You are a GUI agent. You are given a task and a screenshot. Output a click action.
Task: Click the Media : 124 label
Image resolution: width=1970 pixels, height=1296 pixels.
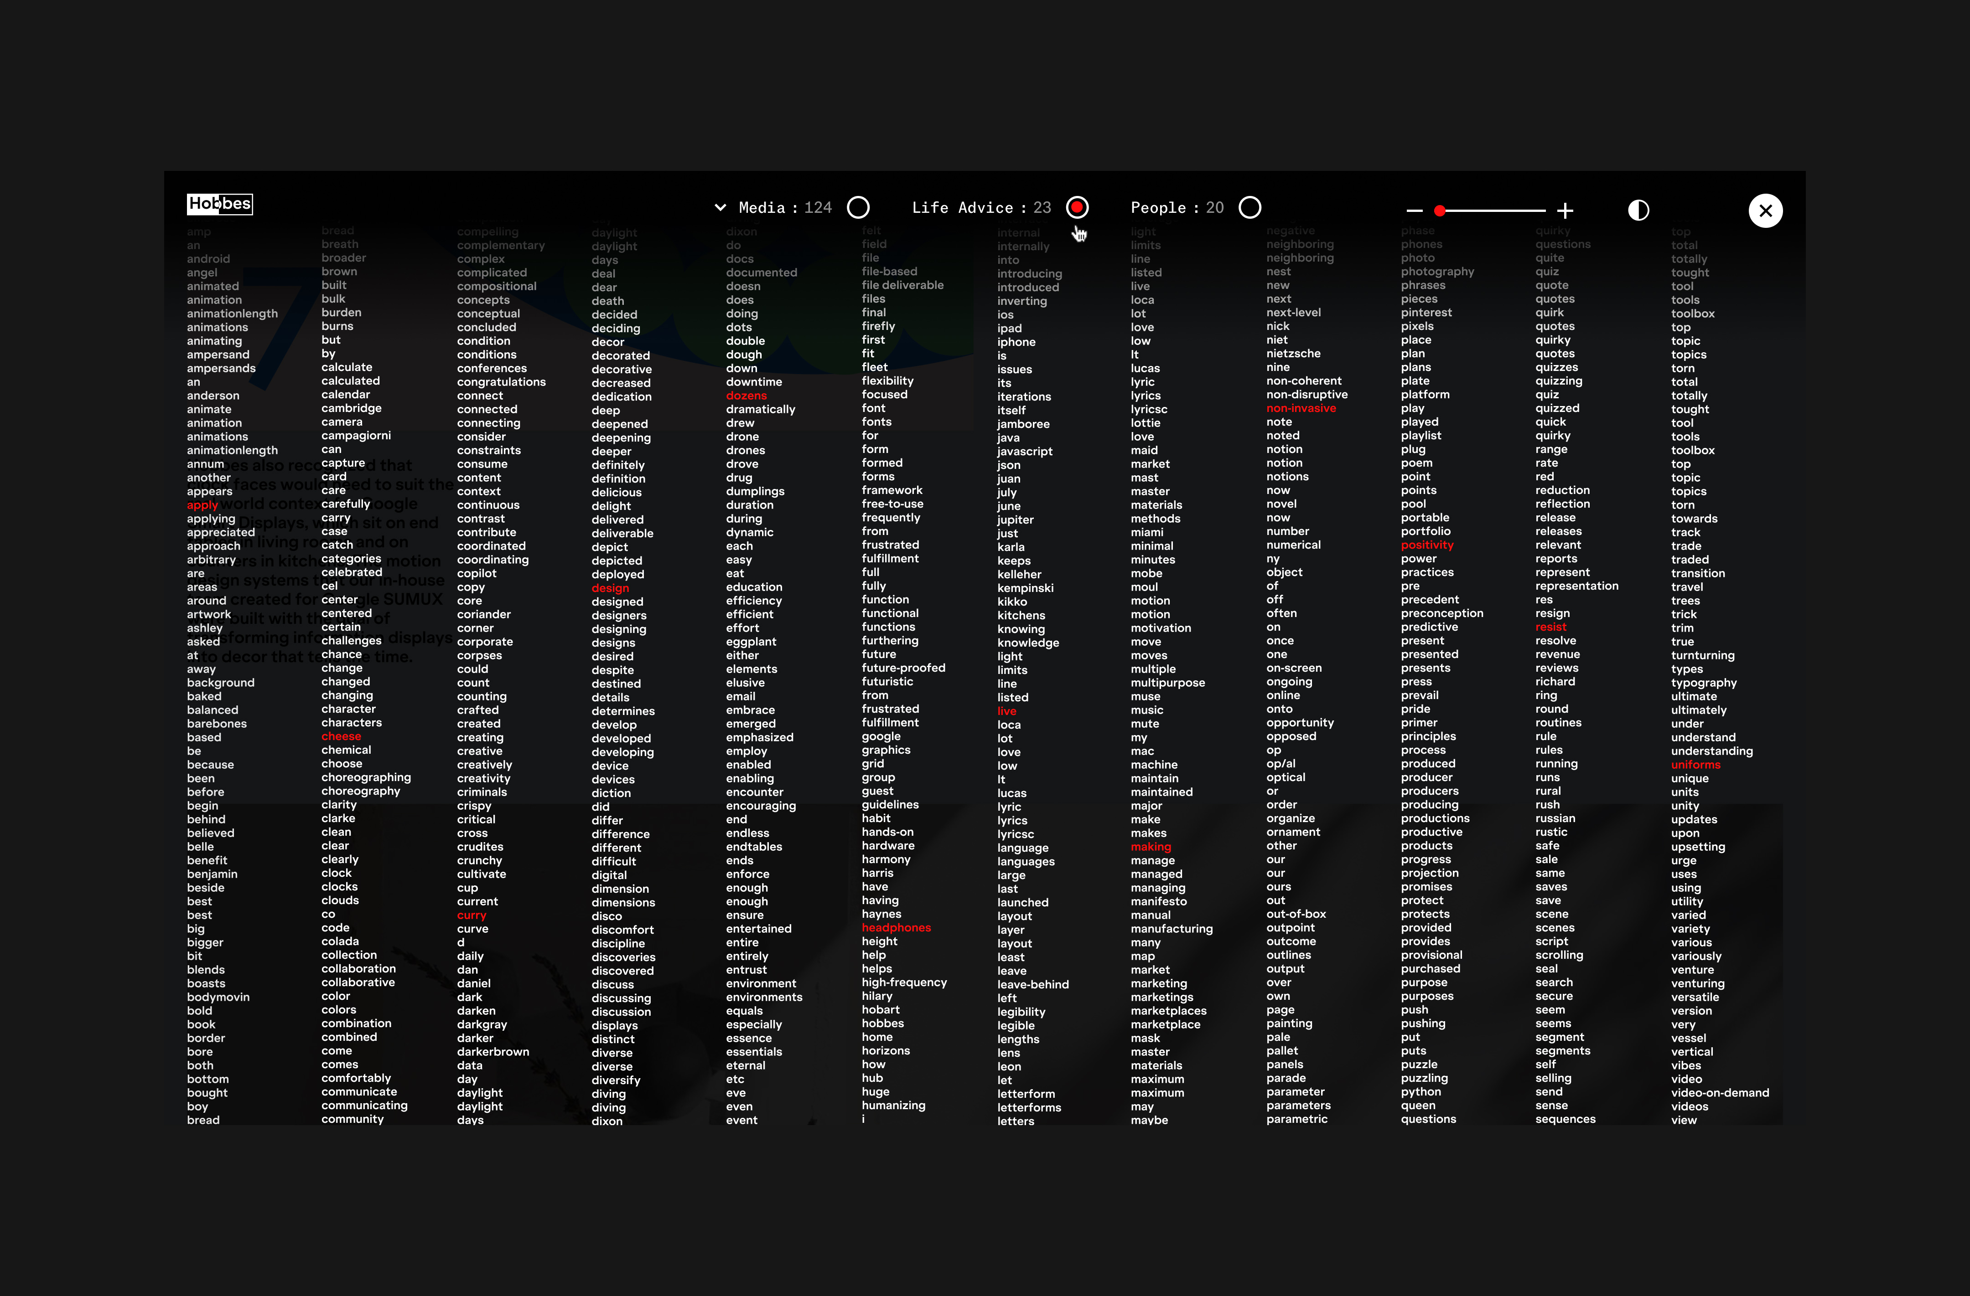[785, 208]
